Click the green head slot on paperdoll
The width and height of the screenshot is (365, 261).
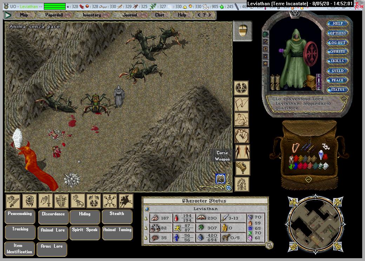click(266, 34)
